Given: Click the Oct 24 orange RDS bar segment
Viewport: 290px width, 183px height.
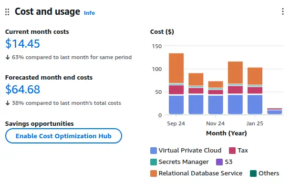Looking at the screenshot, I should (x=196, y=79).
